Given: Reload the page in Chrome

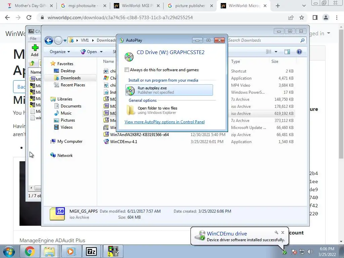Looking at the screenshot, I should tap(29, 17).
